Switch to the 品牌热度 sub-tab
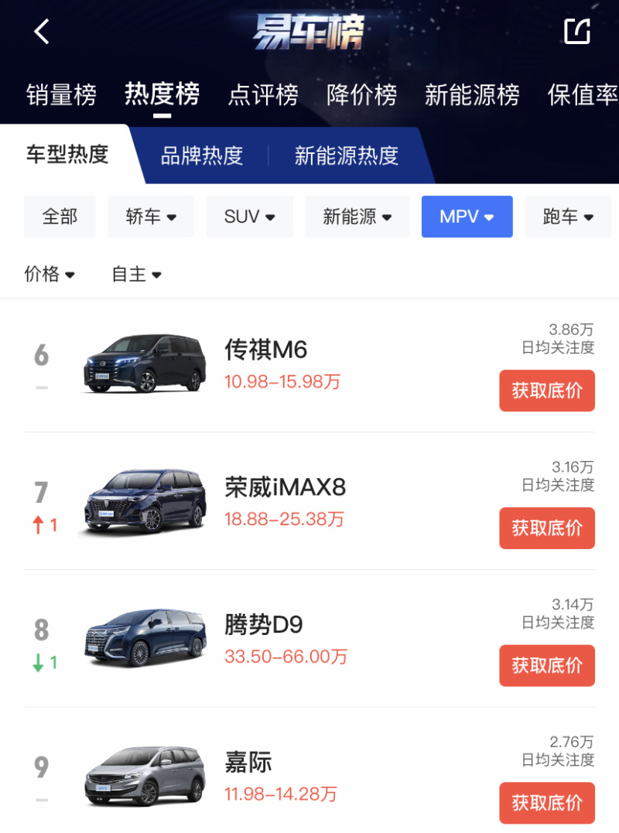Image resolution: width=619 pixels, height=833 pixels. coord(202,156)
